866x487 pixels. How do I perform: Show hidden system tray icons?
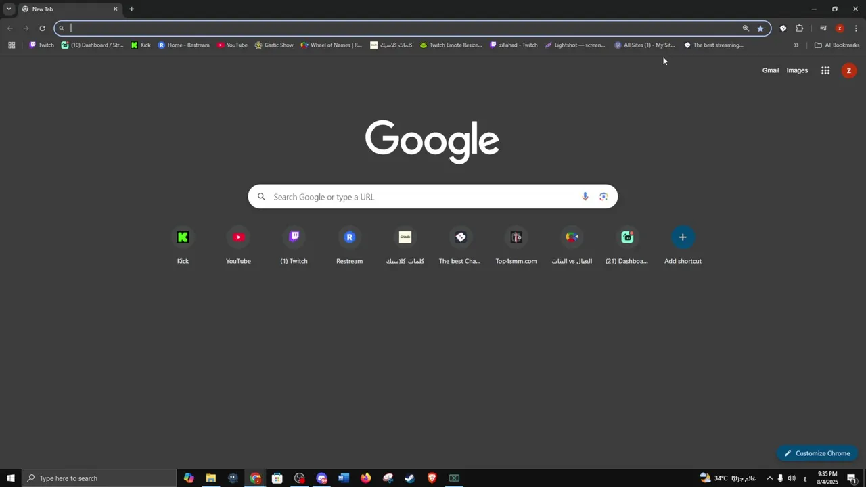point(769,478)
